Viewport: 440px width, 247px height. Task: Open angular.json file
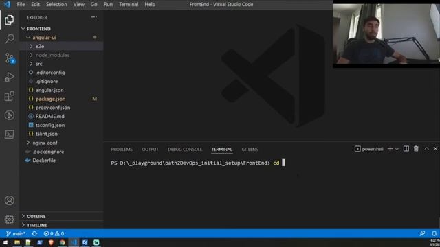[61, 90]
